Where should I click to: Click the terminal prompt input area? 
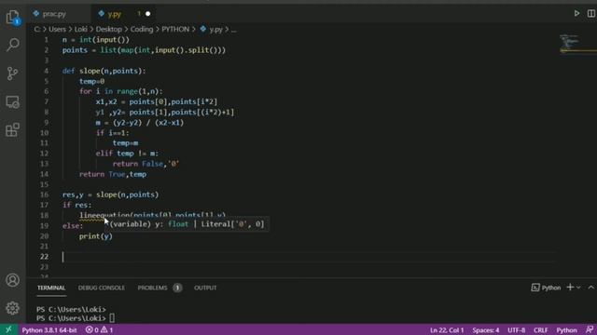[112, 318]
